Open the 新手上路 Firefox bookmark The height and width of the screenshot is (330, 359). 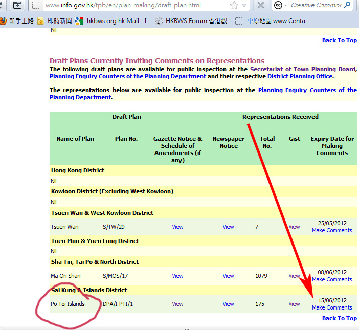coord(17,21)
